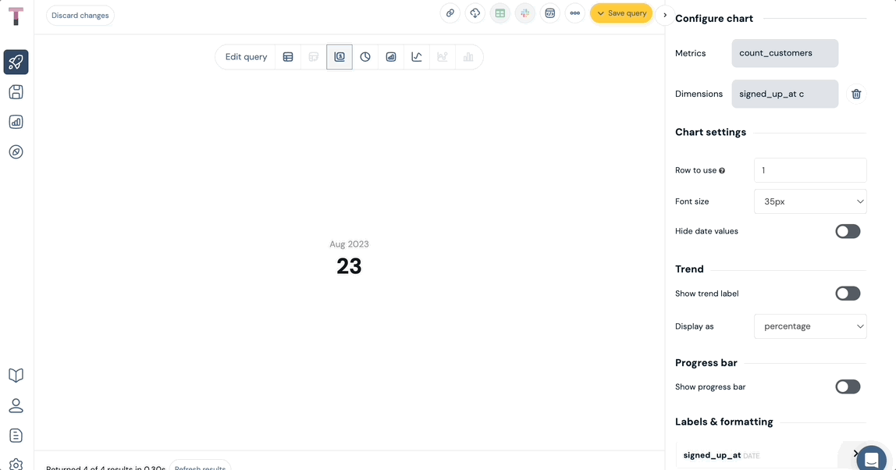This screenshot has height=470, width=896.
Task: Turn on the Show progress bar switch
Action: [848, 386]
